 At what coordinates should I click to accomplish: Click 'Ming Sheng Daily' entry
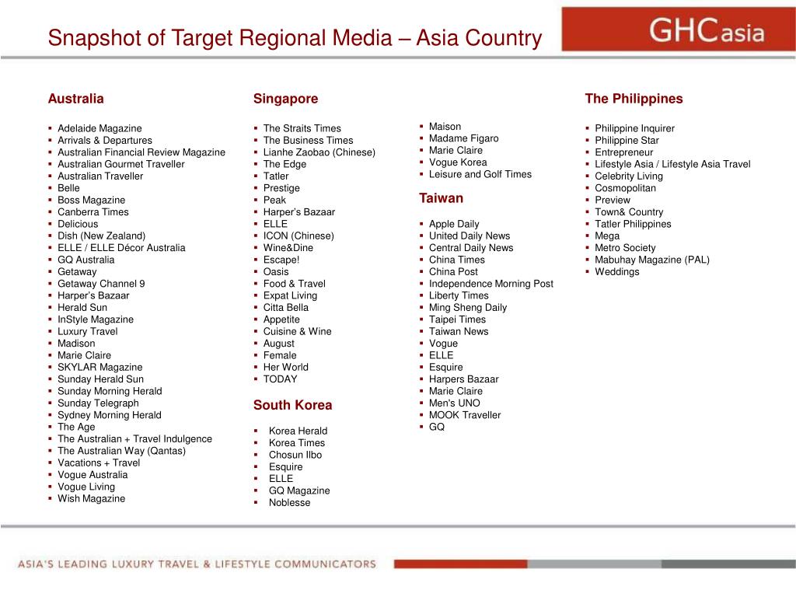click(x=468, y=307)
